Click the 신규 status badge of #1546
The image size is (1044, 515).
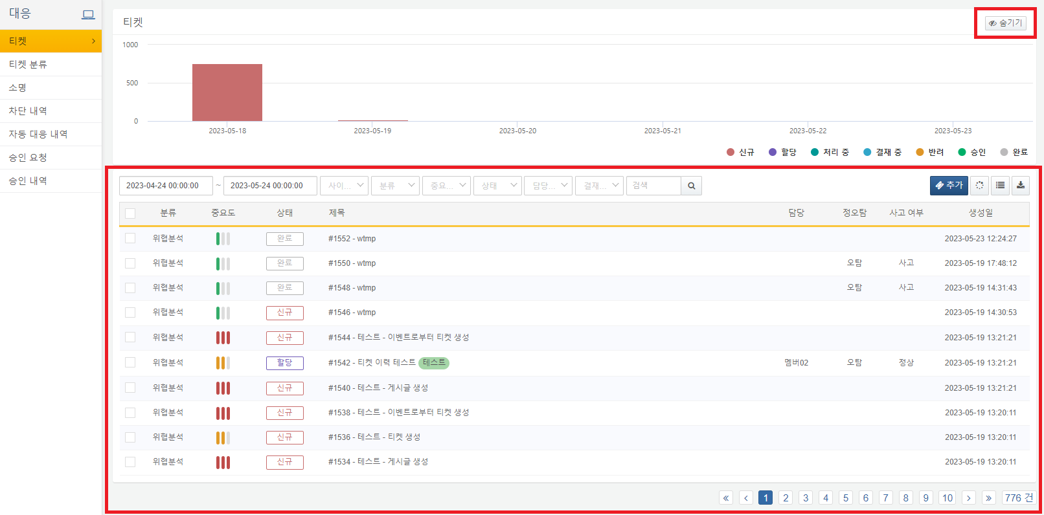pos(285,312)
